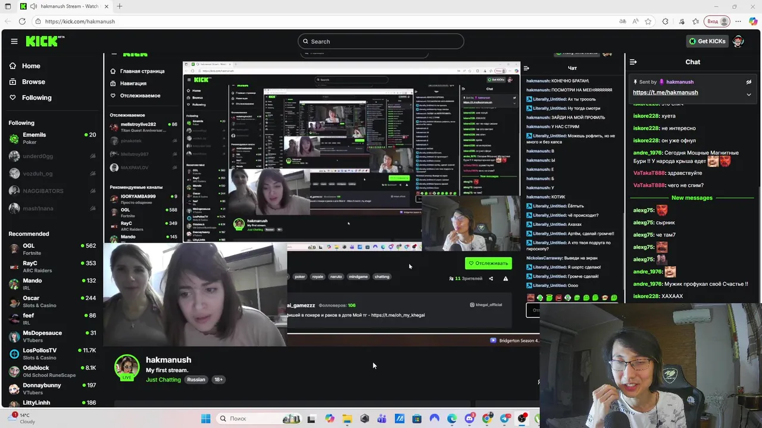
Task: Open mash1nana followed channel
Action: click(52, 209)
